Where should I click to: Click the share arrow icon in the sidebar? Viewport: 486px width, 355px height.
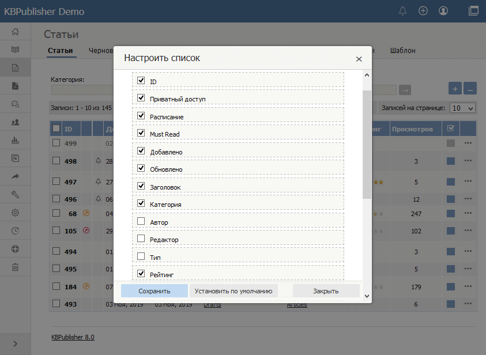coord(15,176)
